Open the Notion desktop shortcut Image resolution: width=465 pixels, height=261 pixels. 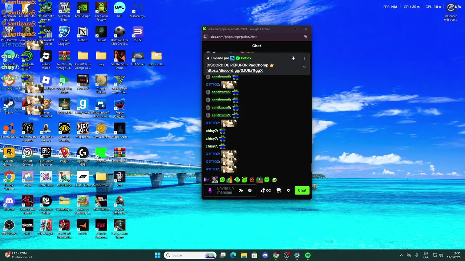(x=83, y=34)
